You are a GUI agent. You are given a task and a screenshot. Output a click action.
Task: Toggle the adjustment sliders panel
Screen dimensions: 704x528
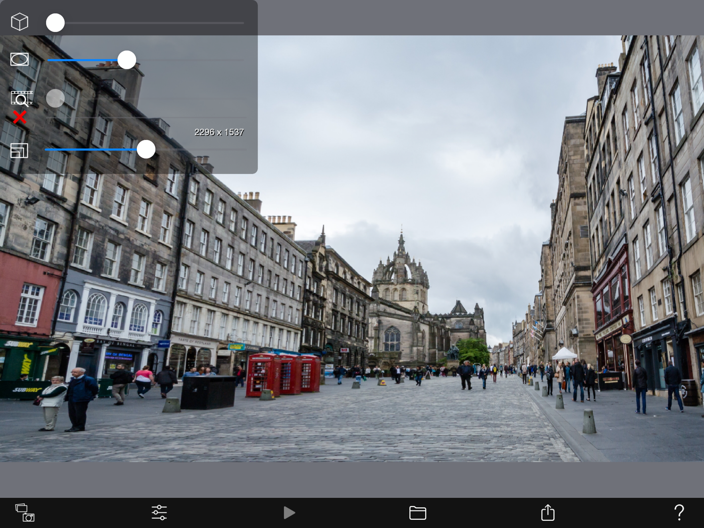pos(159,512)
